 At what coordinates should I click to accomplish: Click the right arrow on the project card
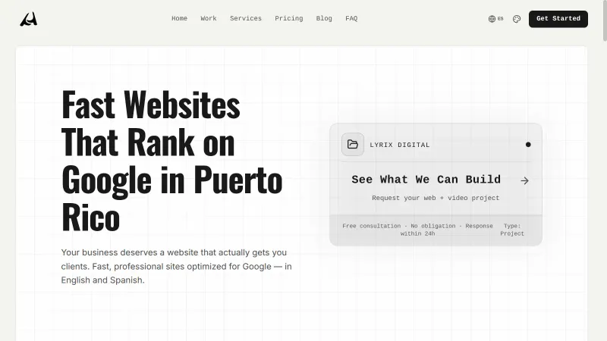pos(524,180)
